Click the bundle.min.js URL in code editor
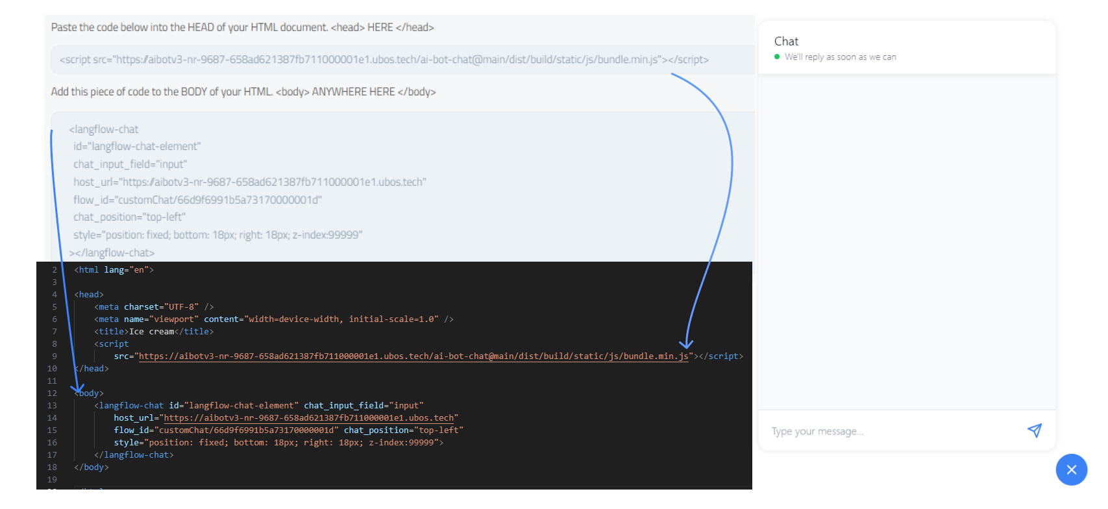Viewport: 1108px width, 509px height. (x=413, y=356)
